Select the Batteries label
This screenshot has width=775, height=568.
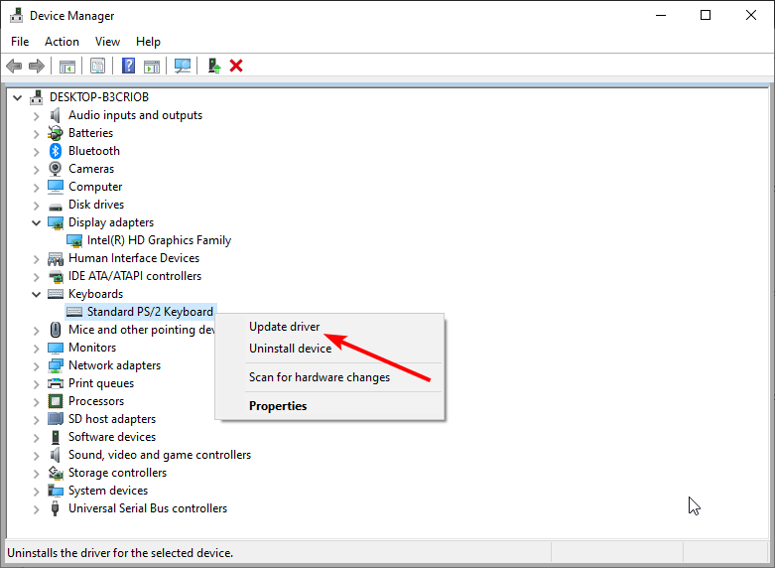(x=91, y=133)
